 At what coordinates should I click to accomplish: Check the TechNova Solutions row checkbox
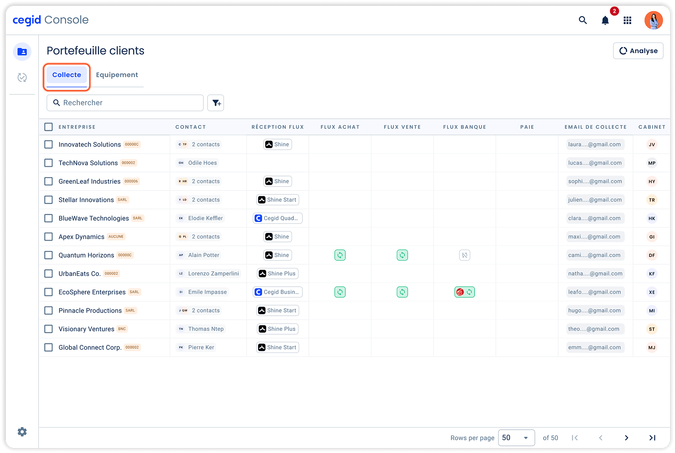pyautogui.click(x=49, y=163)
